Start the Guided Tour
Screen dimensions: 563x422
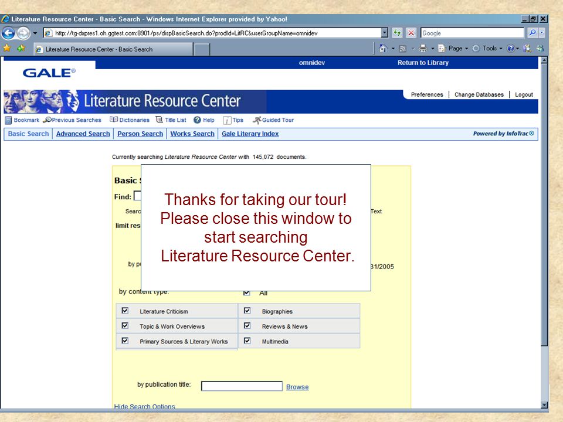click(x=273, y=120)
